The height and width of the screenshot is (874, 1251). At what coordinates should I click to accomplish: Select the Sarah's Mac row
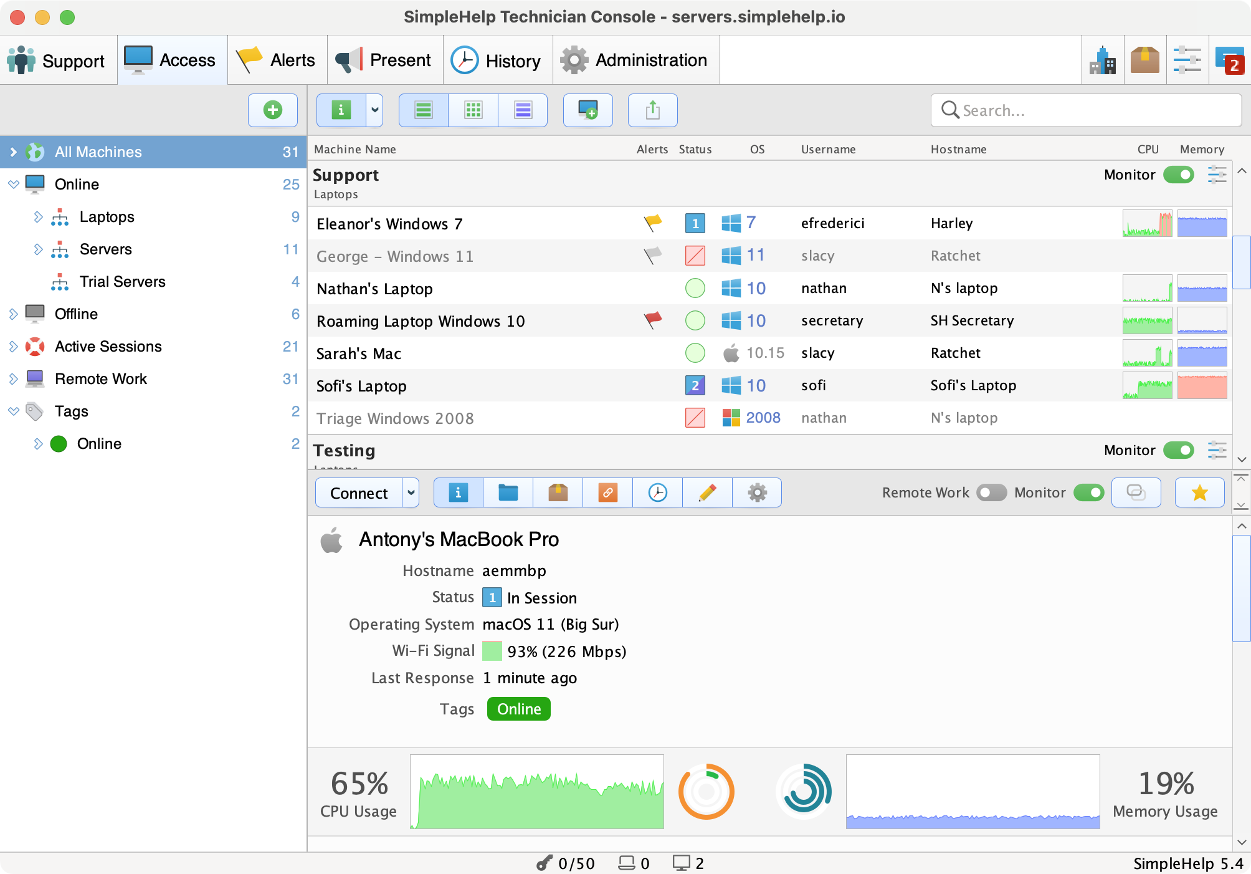pyautogui.click(x=770, y=353)
